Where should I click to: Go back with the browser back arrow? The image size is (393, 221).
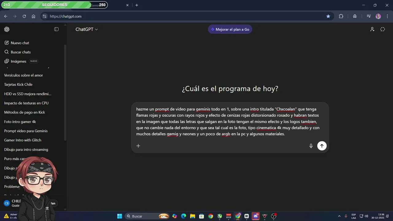tap(6, 16)
